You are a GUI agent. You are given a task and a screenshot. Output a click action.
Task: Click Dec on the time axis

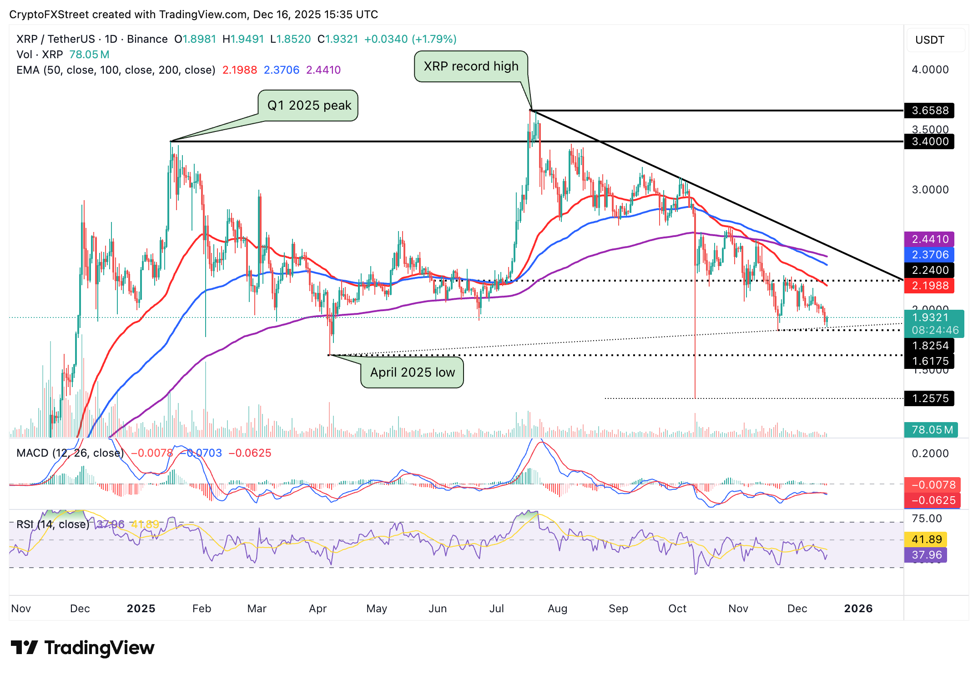(x=797, y=608)
